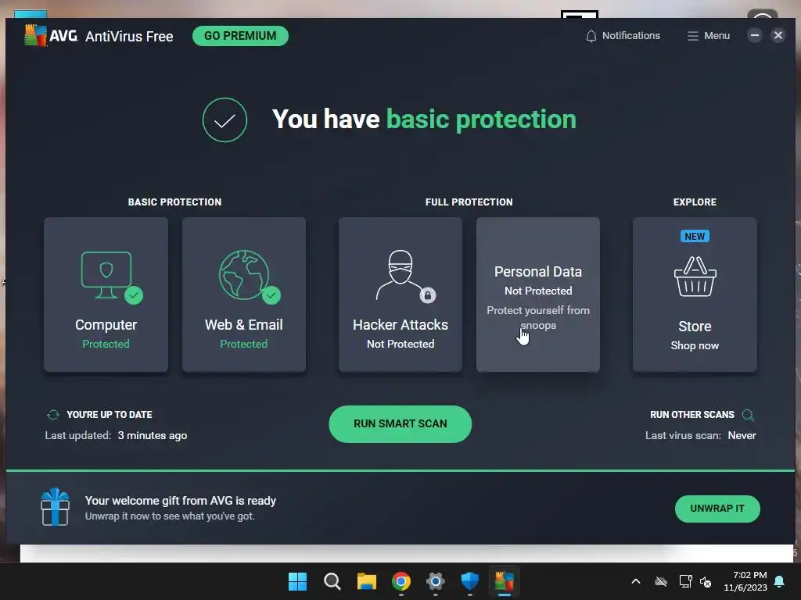Click the OneDrive cloud tray icon

pos(660,581)
